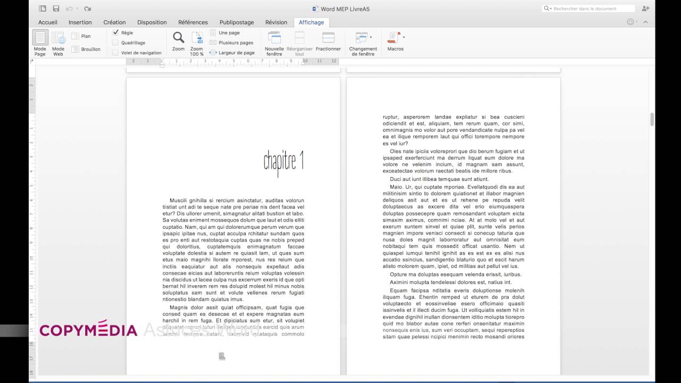Click the first-line indent marker on the ruler
Viewport: 681px width, 383px height.
162,60
